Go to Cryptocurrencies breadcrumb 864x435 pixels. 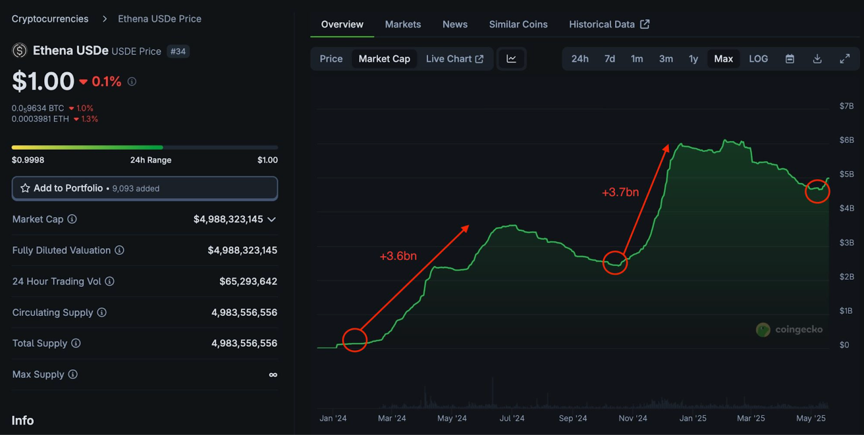point(50,19)
